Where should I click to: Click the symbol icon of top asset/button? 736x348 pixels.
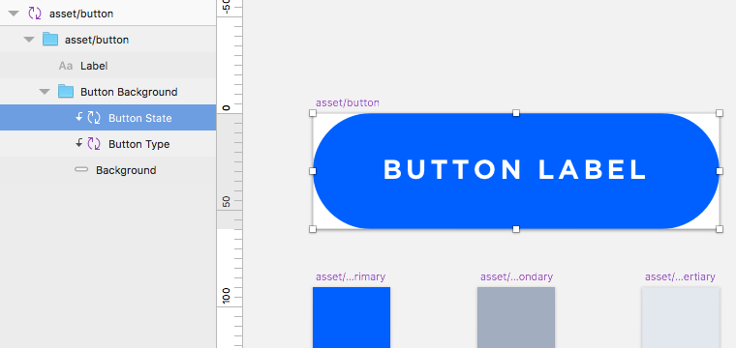point(35,14)
